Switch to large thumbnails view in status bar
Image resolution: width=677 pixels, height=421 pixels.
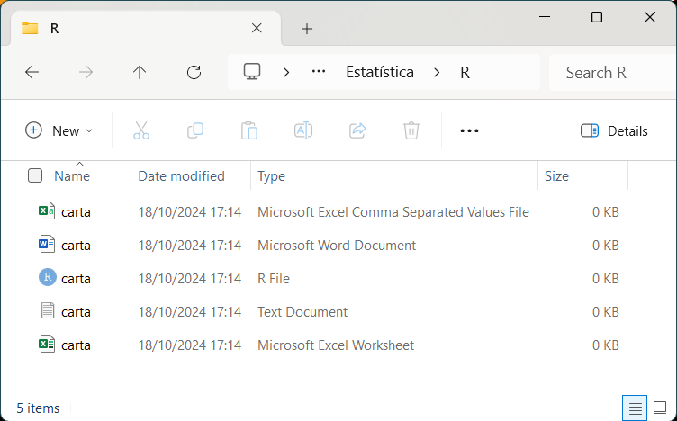[659, 408]
